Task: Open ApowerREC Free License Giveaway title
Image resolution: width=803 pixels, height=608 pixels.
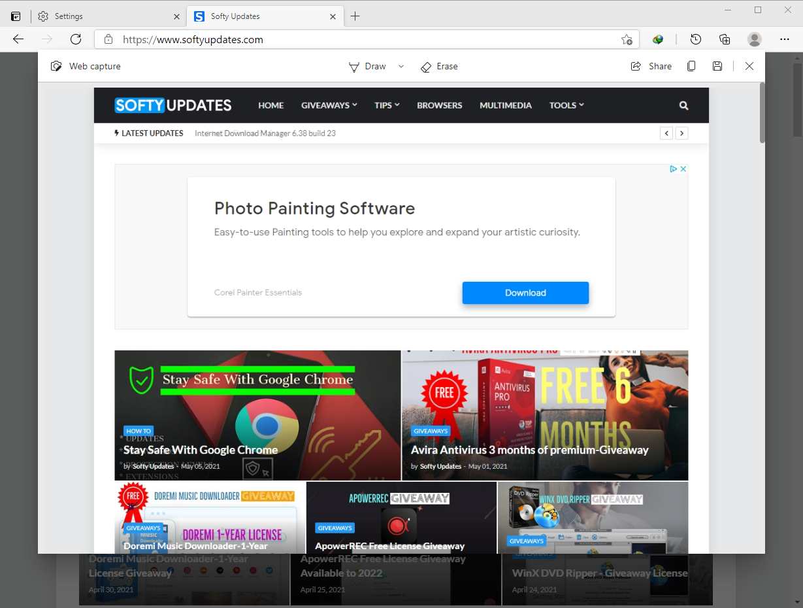Action: point(390,546)
